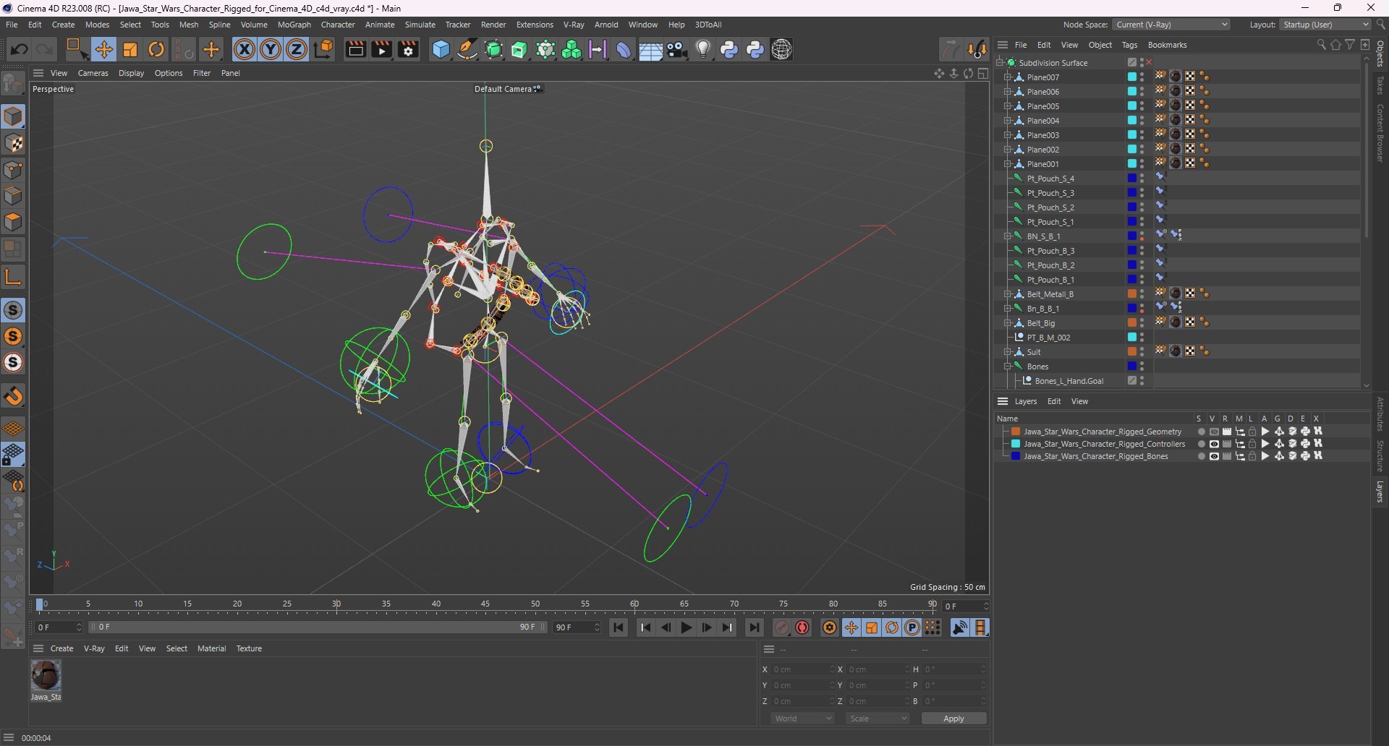
Task: Open Edit menu in Layers panel
Action: point(1054,401)
